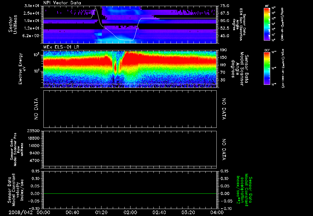The height and width of the screenshot is (216, 313).
Task: Select the 01:20 time axis label
Action: pyautogui.click(x=101, y=212)
